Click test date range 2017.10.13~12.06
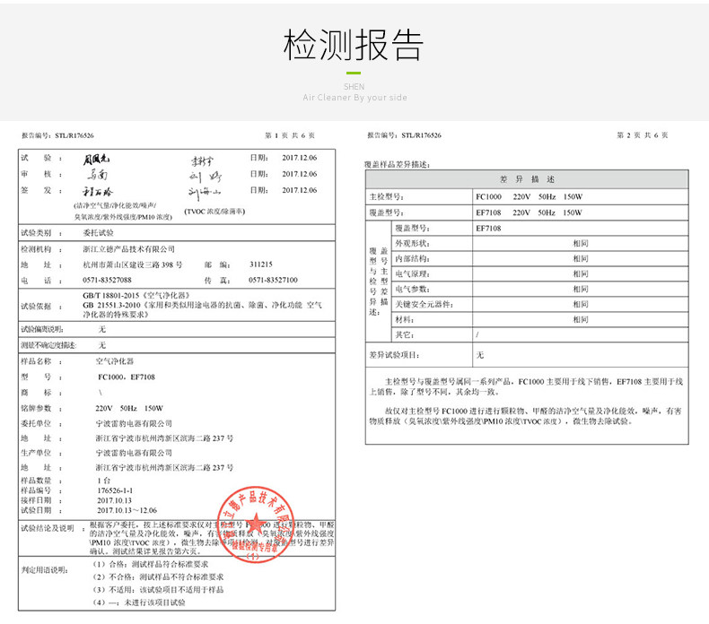This screenshot has width=709, height=624. [127, 511]
